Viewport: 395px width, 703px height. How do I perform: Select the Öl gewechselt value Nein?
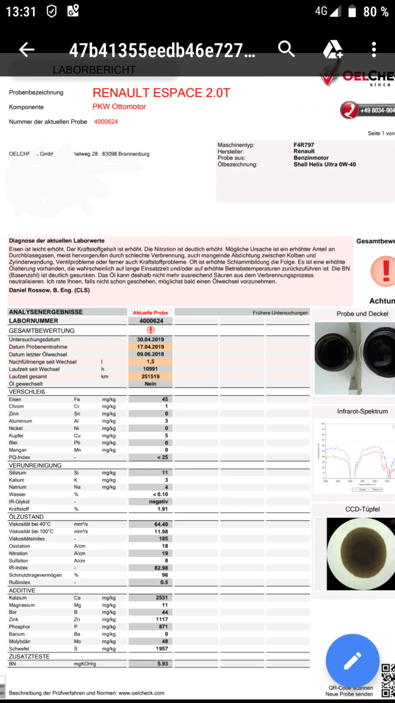tap(151, 384)
